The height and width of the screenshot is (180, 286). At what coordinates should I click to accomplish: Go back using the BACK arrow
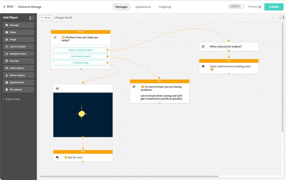point(8,7)
